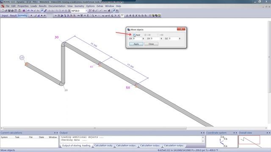
Task: Click the Overall view thumbnail
Action: tap(250, 141)
